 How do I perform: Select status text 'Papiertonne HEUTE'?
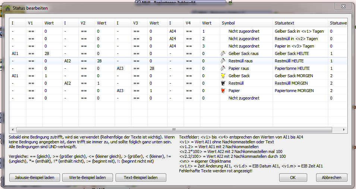point(292,68)
